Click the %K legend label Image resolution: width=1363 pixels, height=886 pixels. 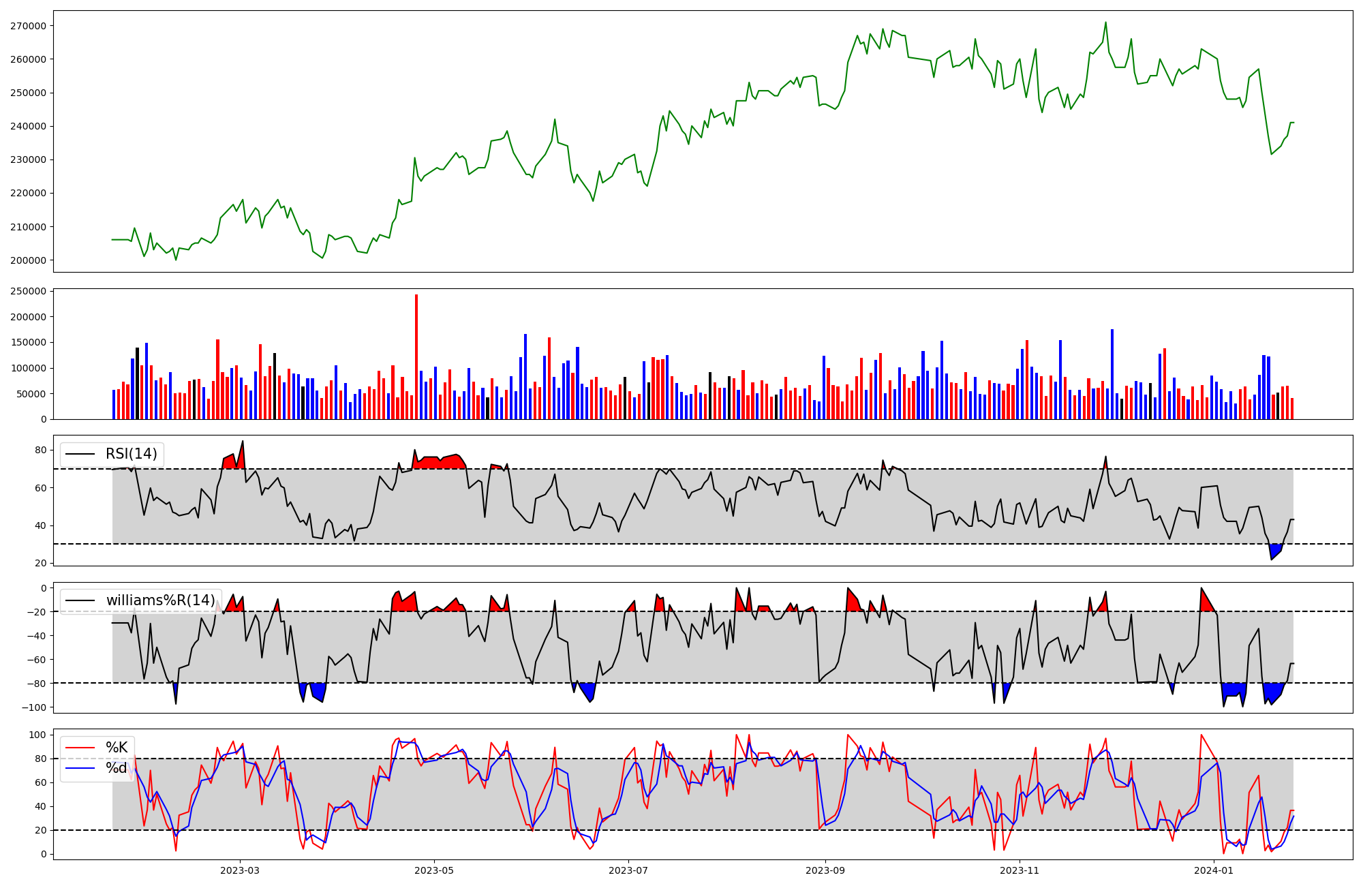(117, 748)
